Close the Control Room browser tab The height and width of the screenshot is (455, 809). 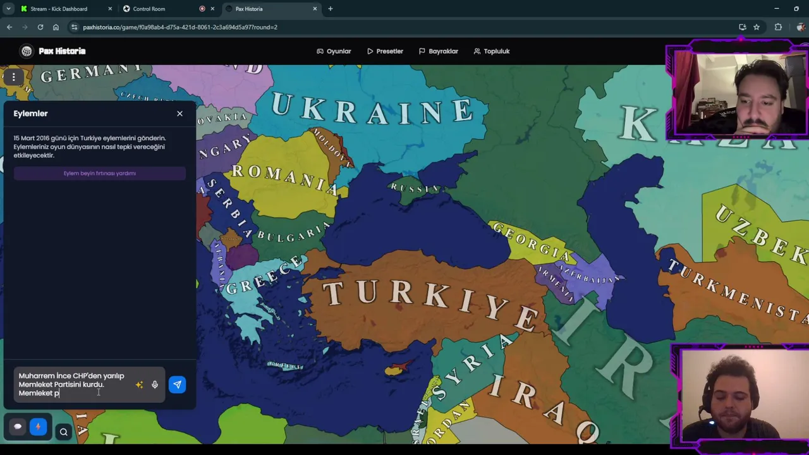point(212,9)
